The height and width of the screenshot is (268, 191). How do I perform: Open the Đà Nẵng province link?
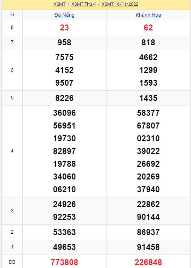(x=64, y=15)
